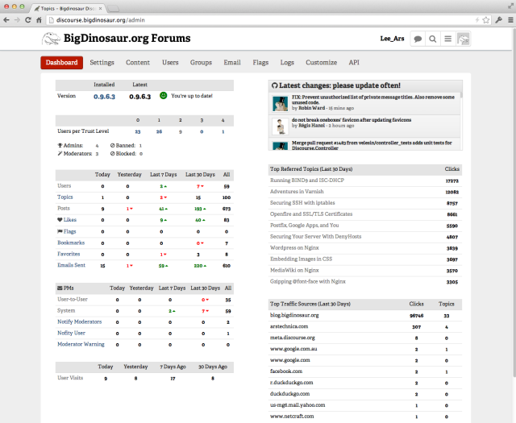Viewport: 516px width, 423px height.
Task: Open the forum search magnifier icon
Action: 433,39
